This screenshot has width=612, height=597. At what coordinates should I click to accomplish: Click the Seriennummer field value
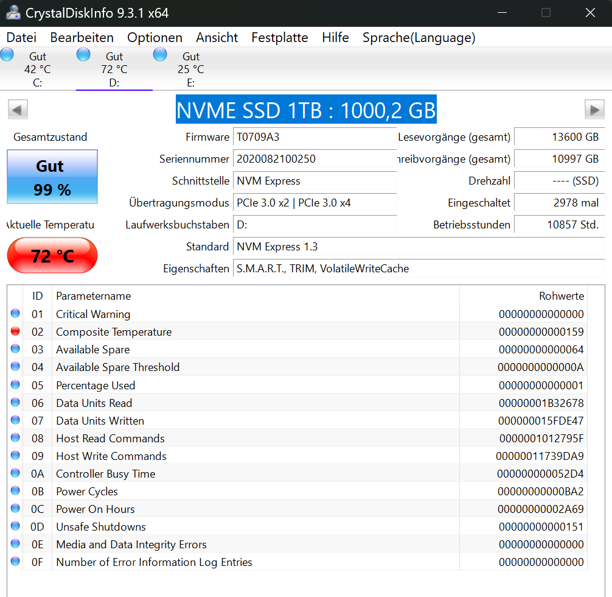pos(315,159)
